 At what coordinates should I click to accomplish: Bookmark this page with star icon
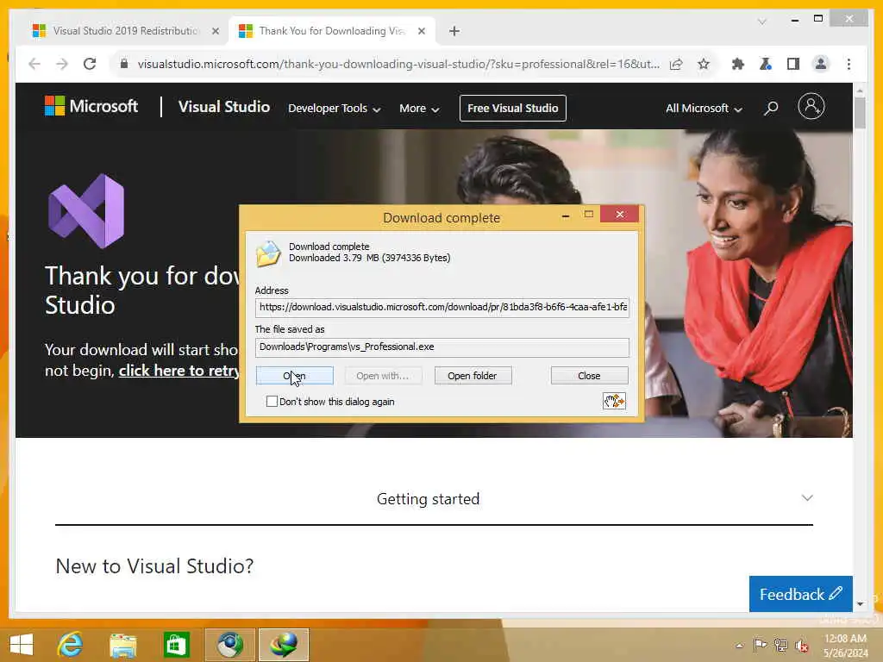click(x=704, y=64)
